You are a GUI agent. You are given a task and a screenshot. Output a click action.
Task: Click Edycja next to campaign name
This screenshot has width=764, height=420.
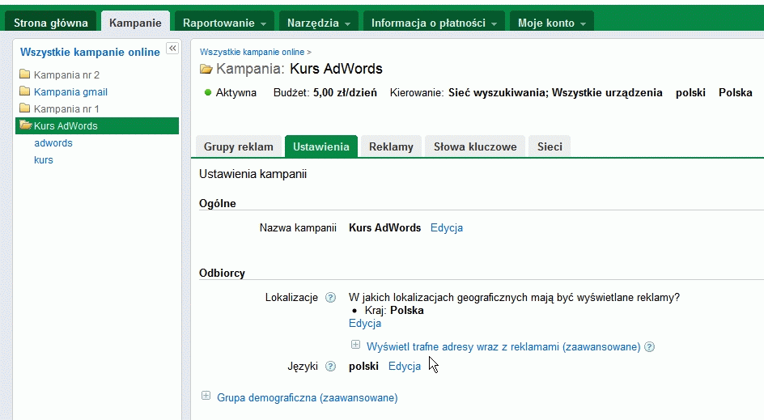pyautogui.click(x=447, y=227)
